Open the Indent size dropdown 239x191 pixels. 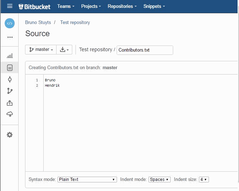(x=204, y=180)
